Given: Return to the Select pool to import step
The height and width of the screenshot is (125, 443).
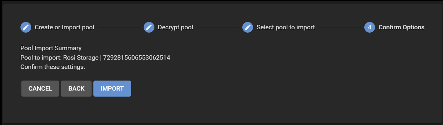Looking at the screenshot, I should [x=286, y=27].
